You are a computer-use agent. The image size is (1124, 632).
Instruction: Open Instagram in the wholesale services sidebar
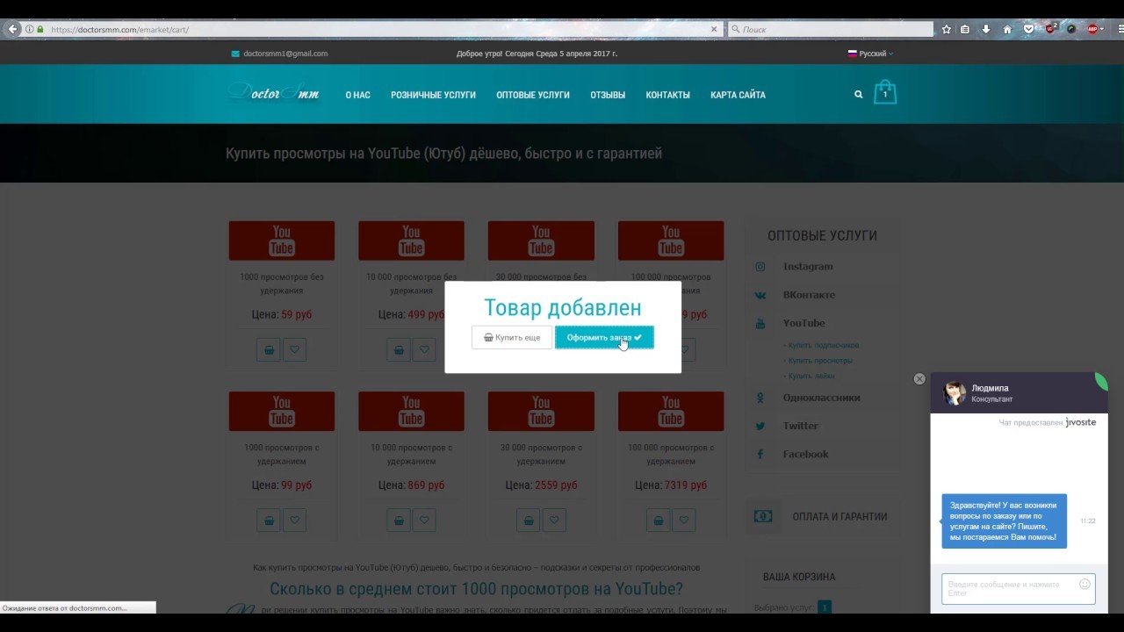(x=808, y=267)
